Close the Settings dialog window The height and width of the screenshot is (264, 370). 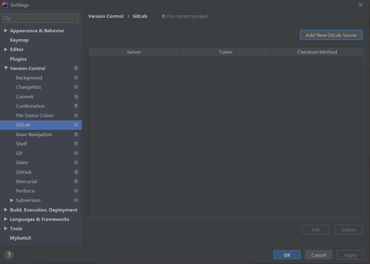[361, 5]
